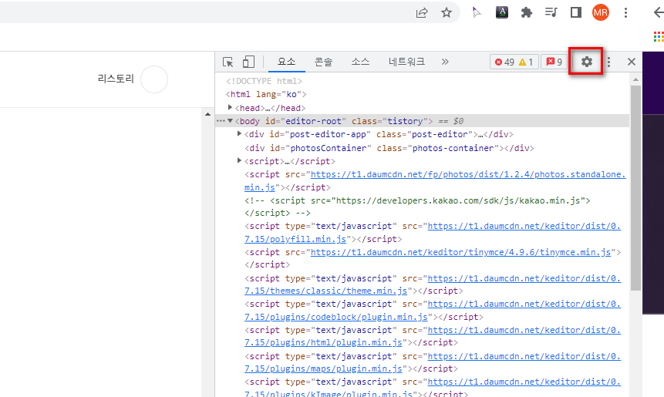Expand the head element node
The width and height of the screenshot is (664, 397).
(230, 107)
